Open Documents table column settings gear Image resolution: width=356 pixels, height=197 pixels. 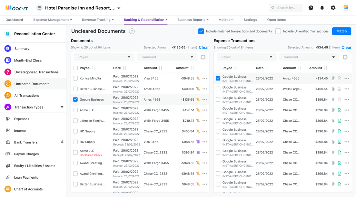[x=203, y=57]
